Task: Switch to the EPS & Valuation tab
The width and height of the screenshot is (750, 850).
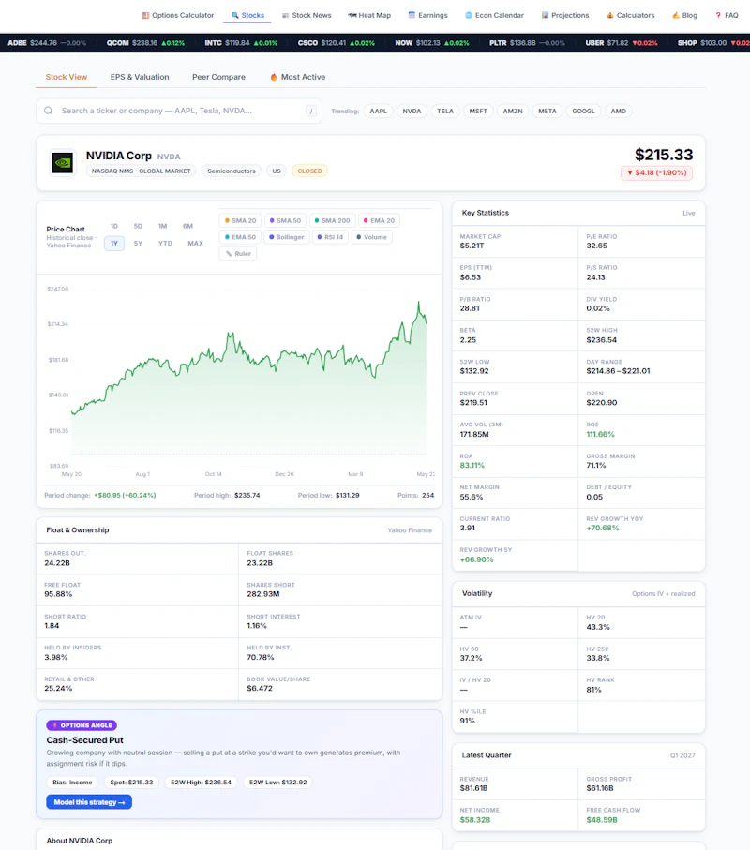Action: 140,77
